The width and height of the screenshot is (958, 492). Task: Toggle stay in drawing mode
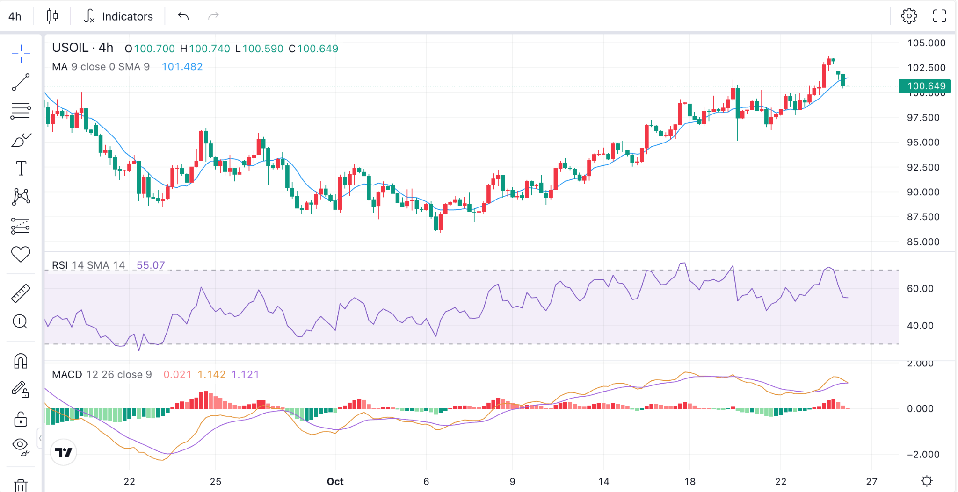point(21,390)
